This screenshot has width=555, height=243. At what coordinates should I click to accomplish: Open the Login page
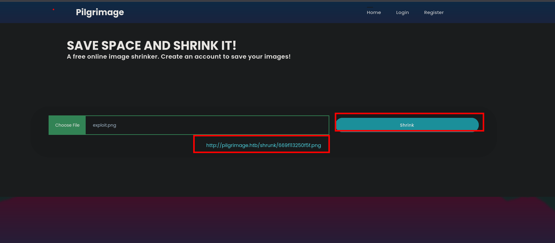402,12
